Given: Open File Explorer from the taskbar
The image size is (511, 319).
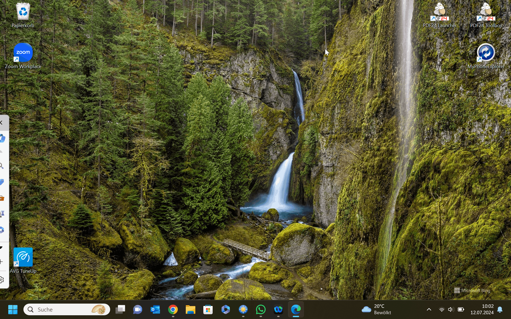Looking at the screenshot, I should [191, 309].
